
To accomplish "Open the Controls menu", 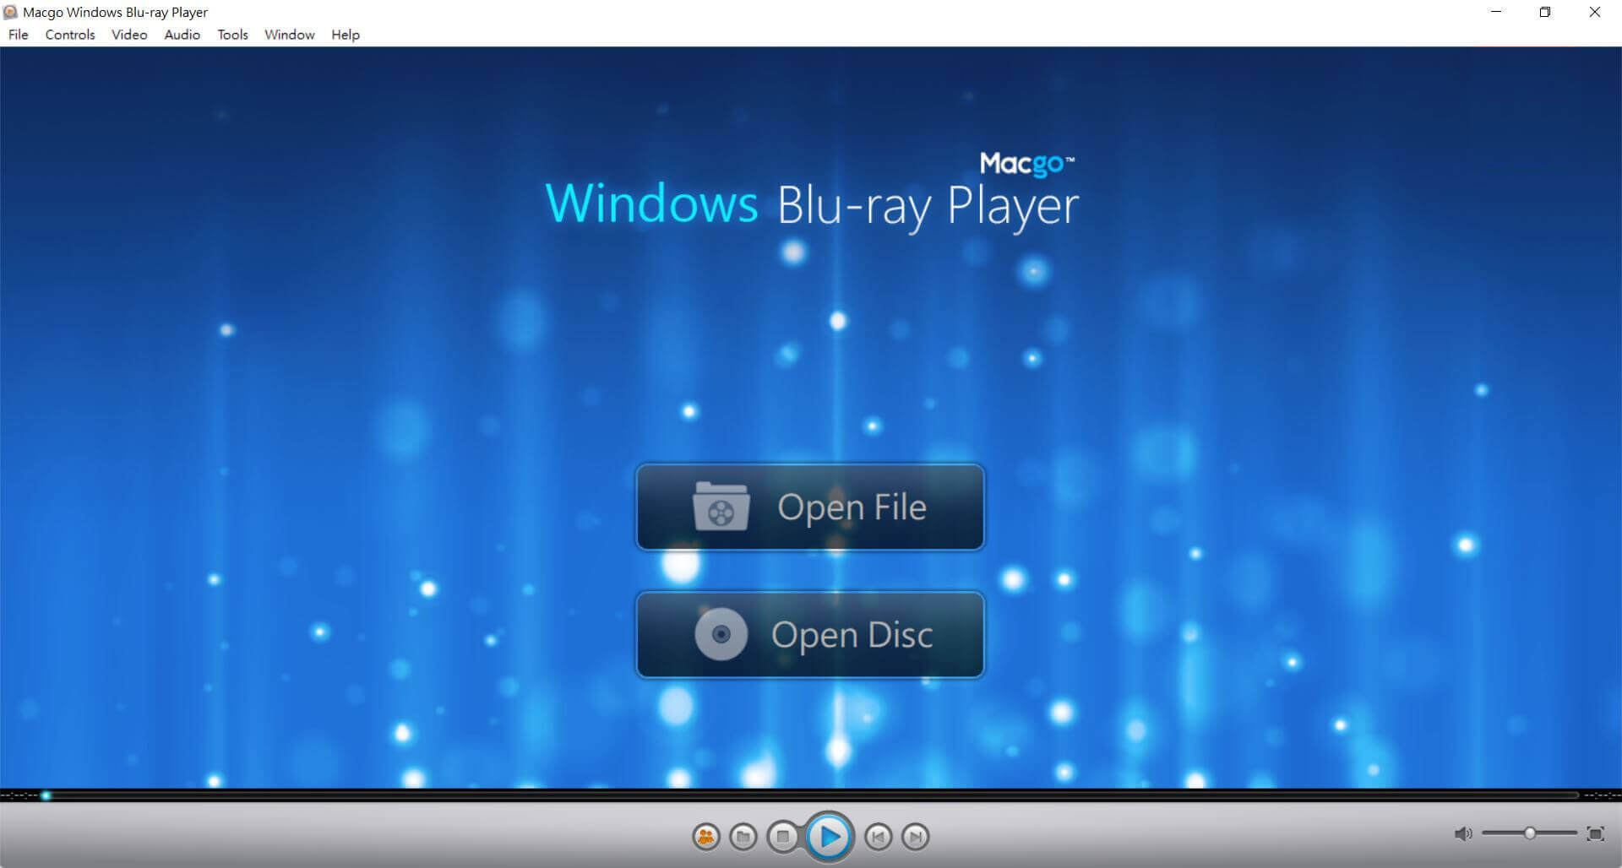I will pos(70,35).
